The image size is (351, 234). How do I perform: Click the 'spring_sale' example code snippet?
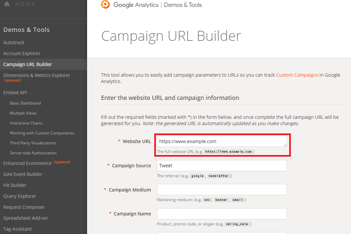click(237, 224)
